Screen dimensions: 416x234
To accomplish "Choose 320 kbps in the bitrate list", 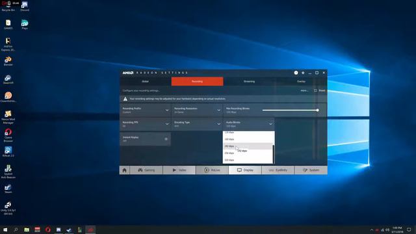I will pos(247,160).
